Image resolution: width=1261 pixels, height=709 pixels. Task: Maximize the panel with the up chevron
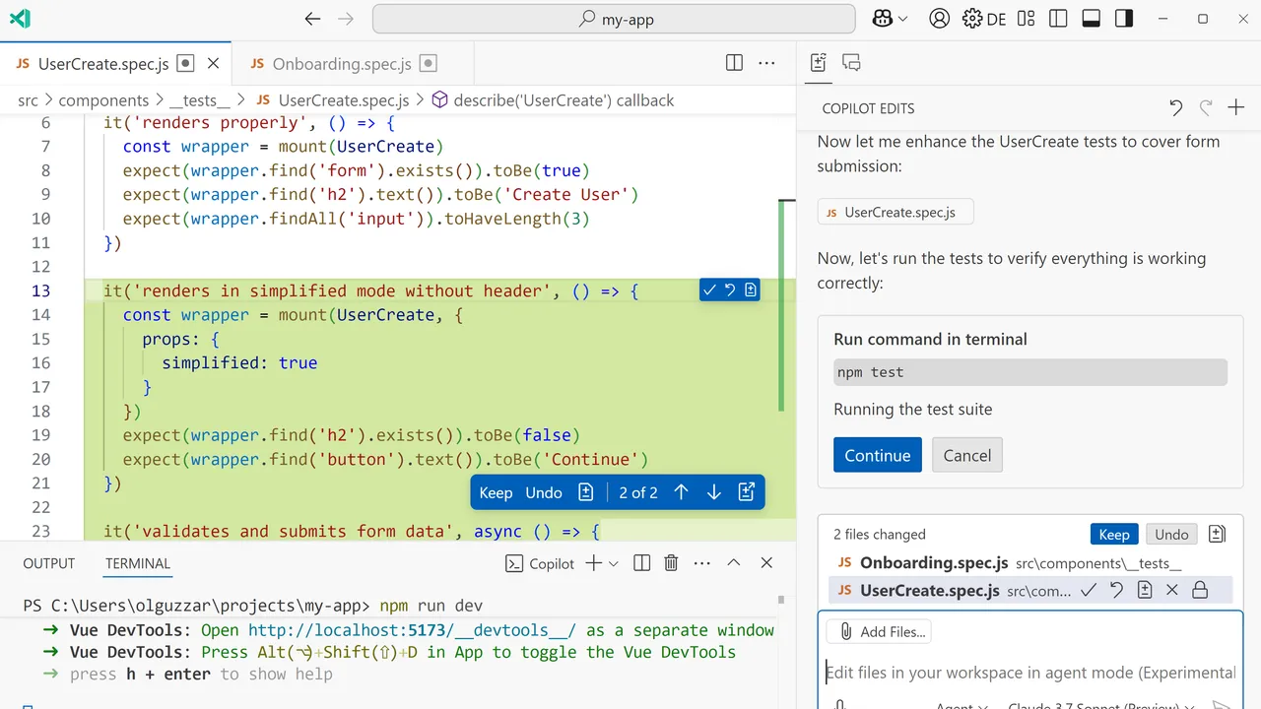point(733,563)
